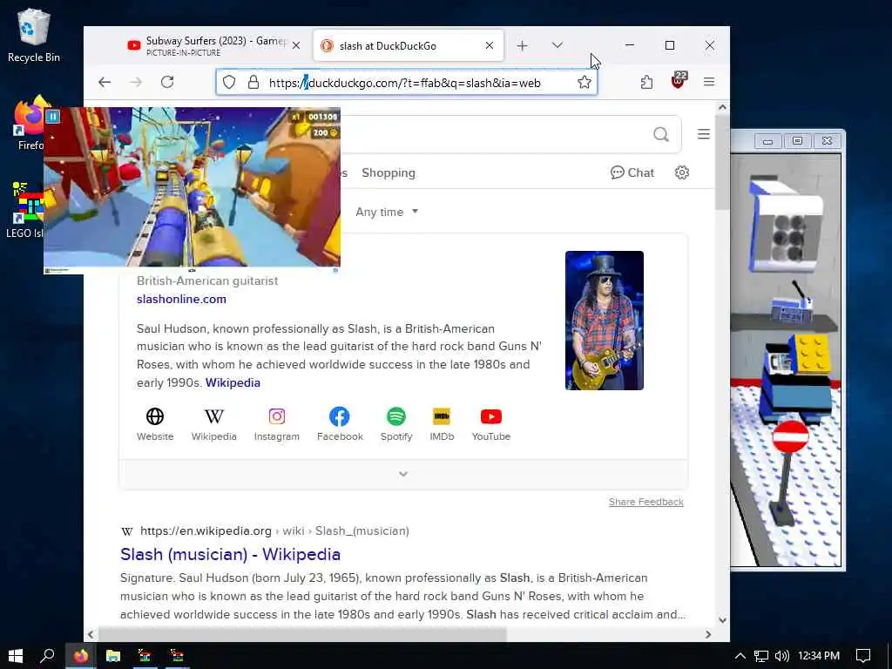Switch to the Subway Surfers YouTube tab
The image size is (892, 669).
pyautogui.click(x=206, y=45)
